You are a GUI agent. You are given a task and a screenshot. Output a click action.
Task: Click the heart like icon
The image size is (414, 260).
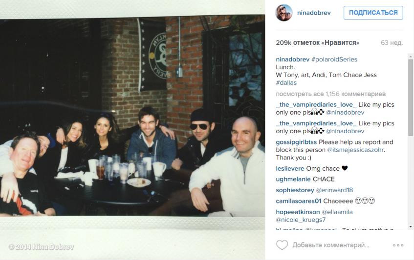click(x=282, y=245)
